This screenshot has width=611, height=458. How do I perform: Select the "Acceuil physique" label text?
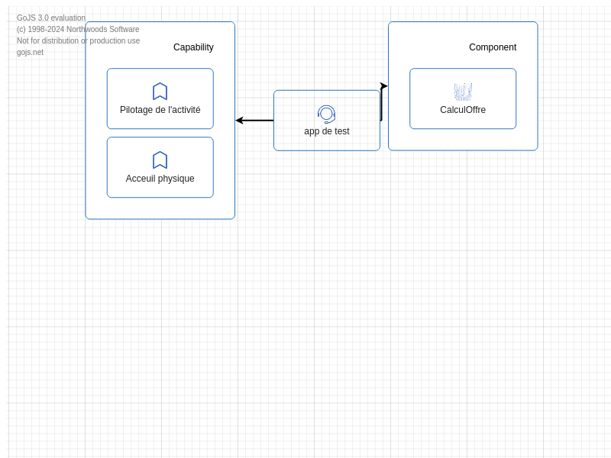click(x=160, y=179)
